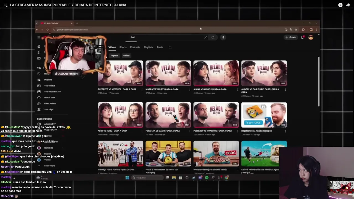Screen dimensions: 354x199
Task: Click the browser back arrow
Action: coord(37,30)
